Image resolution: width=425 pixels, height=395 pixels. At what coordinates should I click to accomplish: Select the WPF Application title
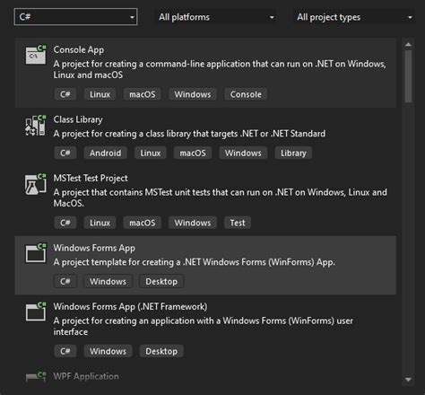(x=86, y=376)
